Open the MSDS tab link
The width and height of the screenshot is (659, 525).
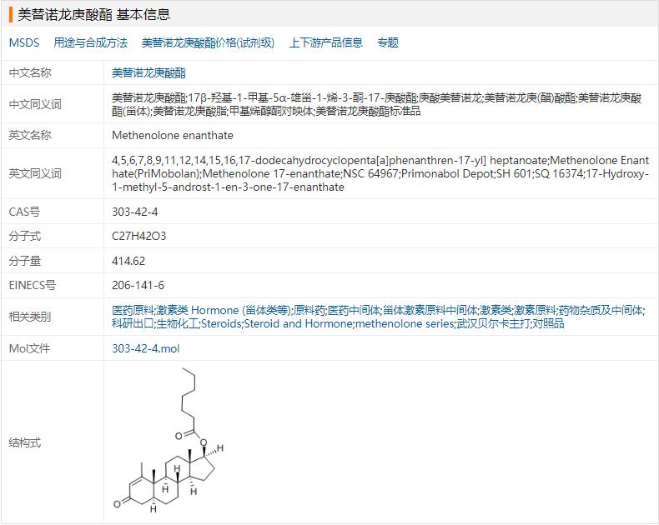coord(24,42)
